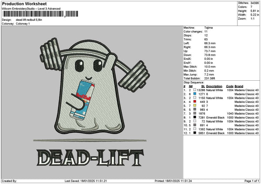Click the Stitches count 34398
261x184 pixels.
254,3
